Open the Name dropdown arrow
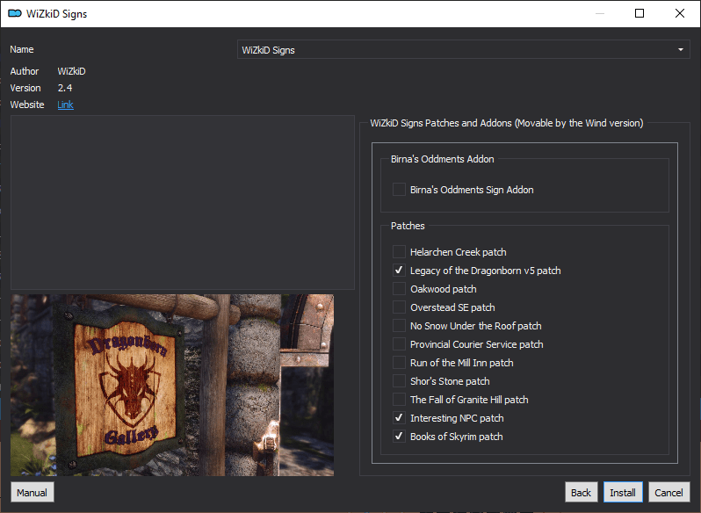The image size is (701, 513). click(681, 49)
